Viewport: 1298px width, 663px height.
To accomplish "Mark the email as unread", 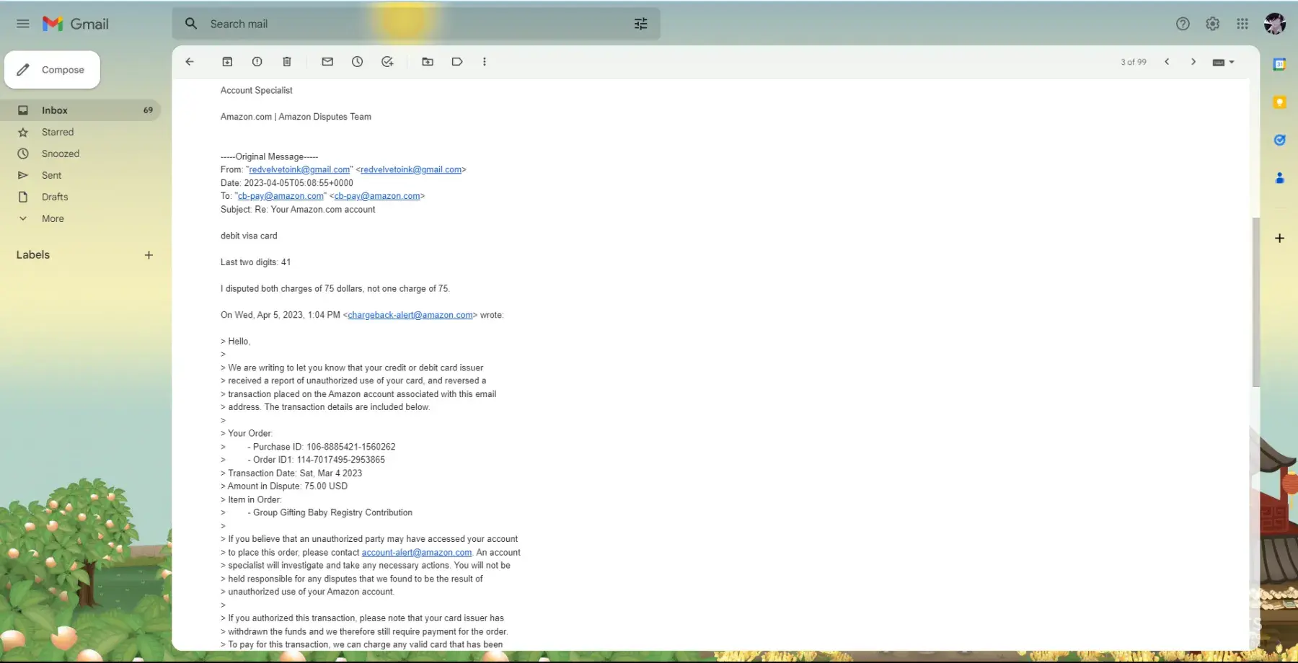I will (x=327, y=62).
